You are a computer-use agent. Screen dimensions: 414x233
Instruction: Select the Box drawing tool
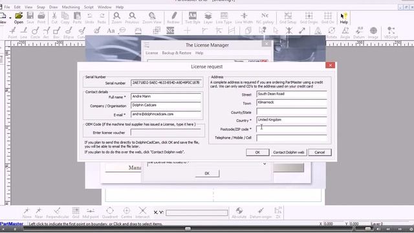click(56, 33)
